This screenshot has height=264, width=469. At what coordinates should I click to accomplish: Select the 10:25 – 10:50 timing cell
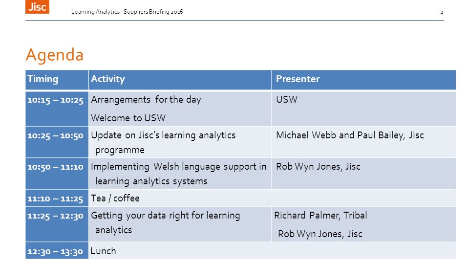[57, 142]
